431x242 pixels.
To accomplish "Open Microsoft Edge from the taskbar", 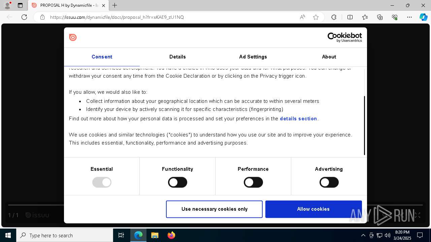I will [x=138, y=235].
